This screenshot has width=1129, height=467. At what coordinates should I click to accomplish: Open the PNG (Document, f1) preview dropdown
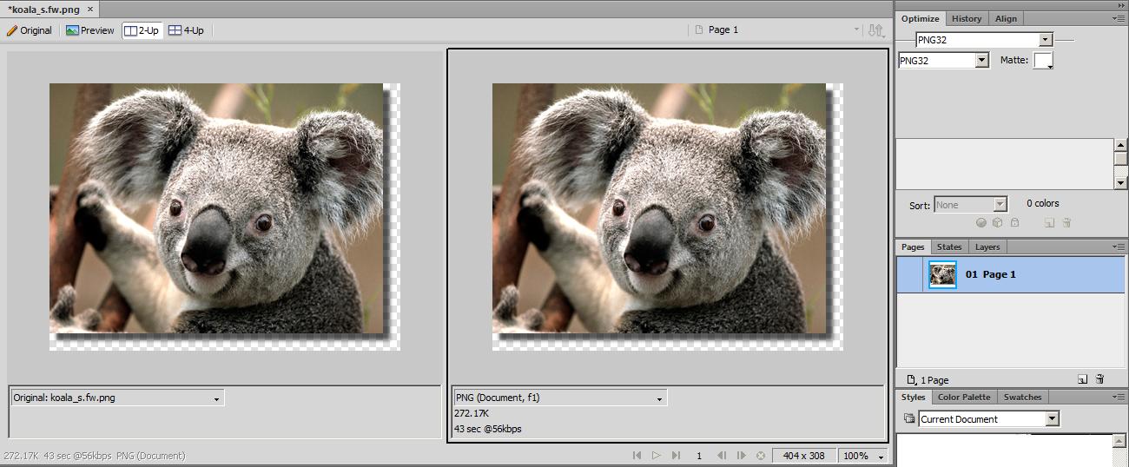click(559, 398)
